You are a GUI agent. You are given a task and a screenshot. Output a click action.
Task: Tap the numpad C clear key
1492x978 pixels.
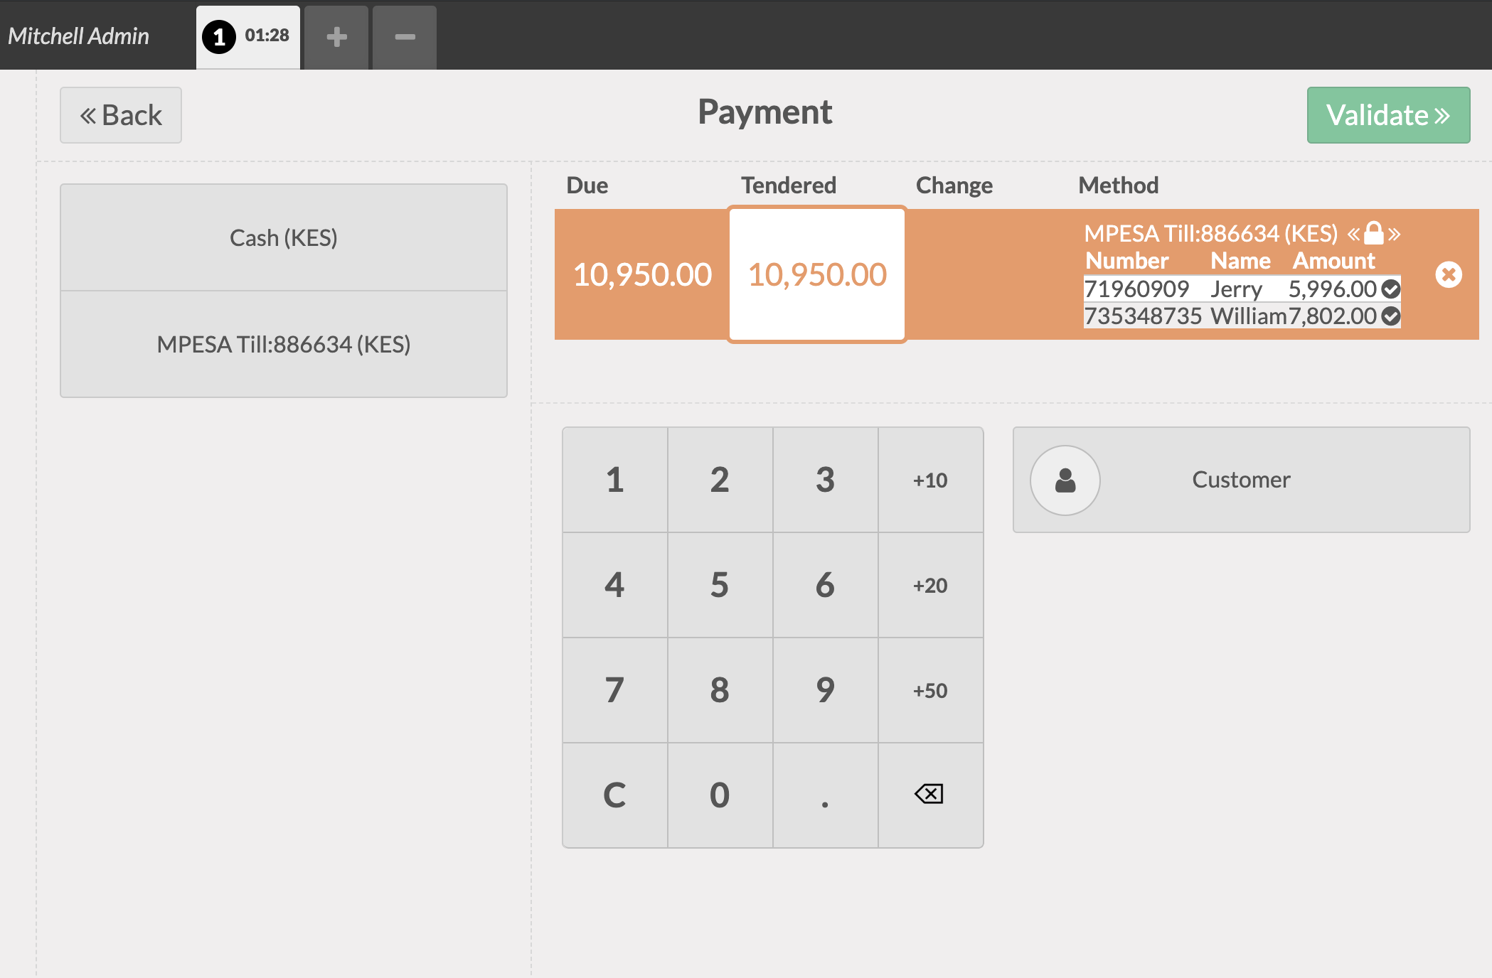pos(615,795)
